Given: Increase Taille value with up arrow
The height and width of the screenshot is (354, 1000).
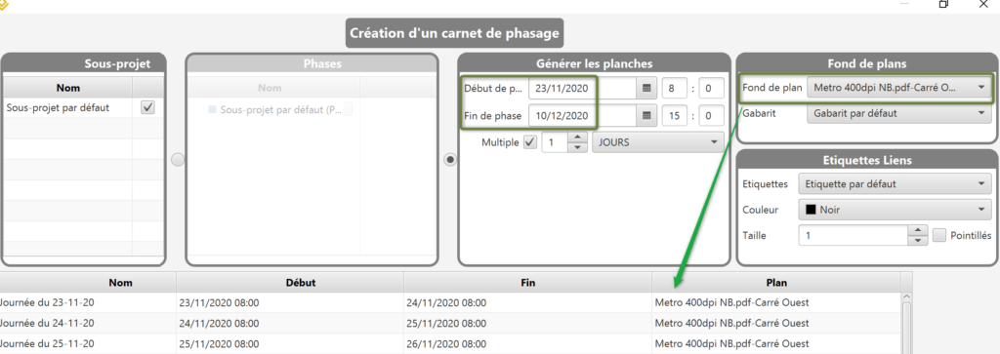Looking at the screenshot, I should pyautogui.click(x=917, y=230).
